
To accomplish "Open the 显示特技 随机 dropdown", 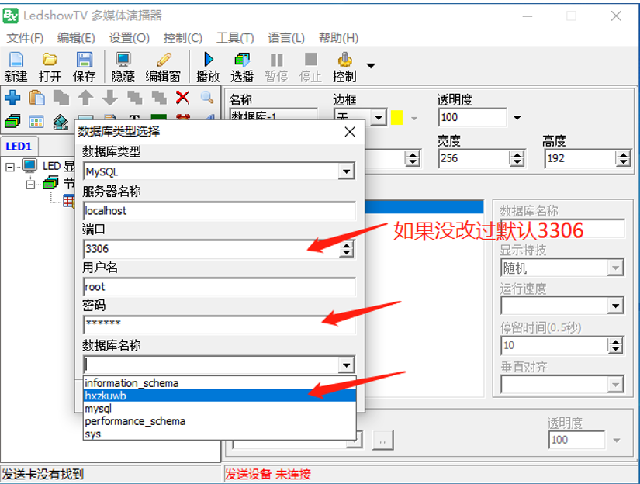I will 614,268.
